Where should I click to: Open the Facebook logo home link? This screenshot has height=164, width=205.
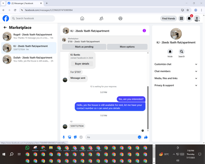[6, 18]
